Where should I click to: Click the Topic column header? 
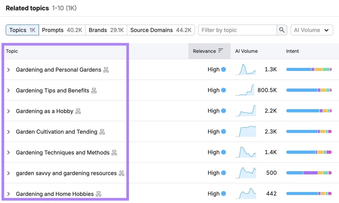pyautogui.click(x=12, y=51)
